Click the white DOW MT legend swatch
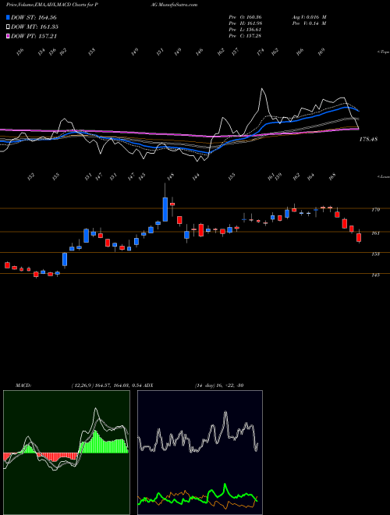Screen dimensions: 390x515 click(x=8, y=27)
